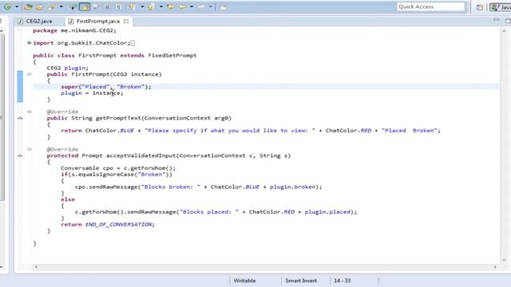This screenshot has width=511, height=287.
Task: Toggle Block Selection Mode icon
Action: (96, 7)
